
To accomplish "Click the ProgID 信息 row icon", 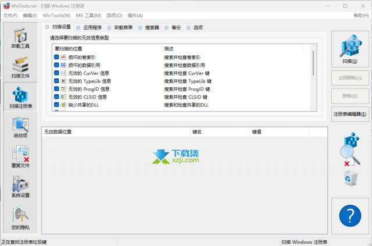I will pyautogui.click(x=63, y=89).
